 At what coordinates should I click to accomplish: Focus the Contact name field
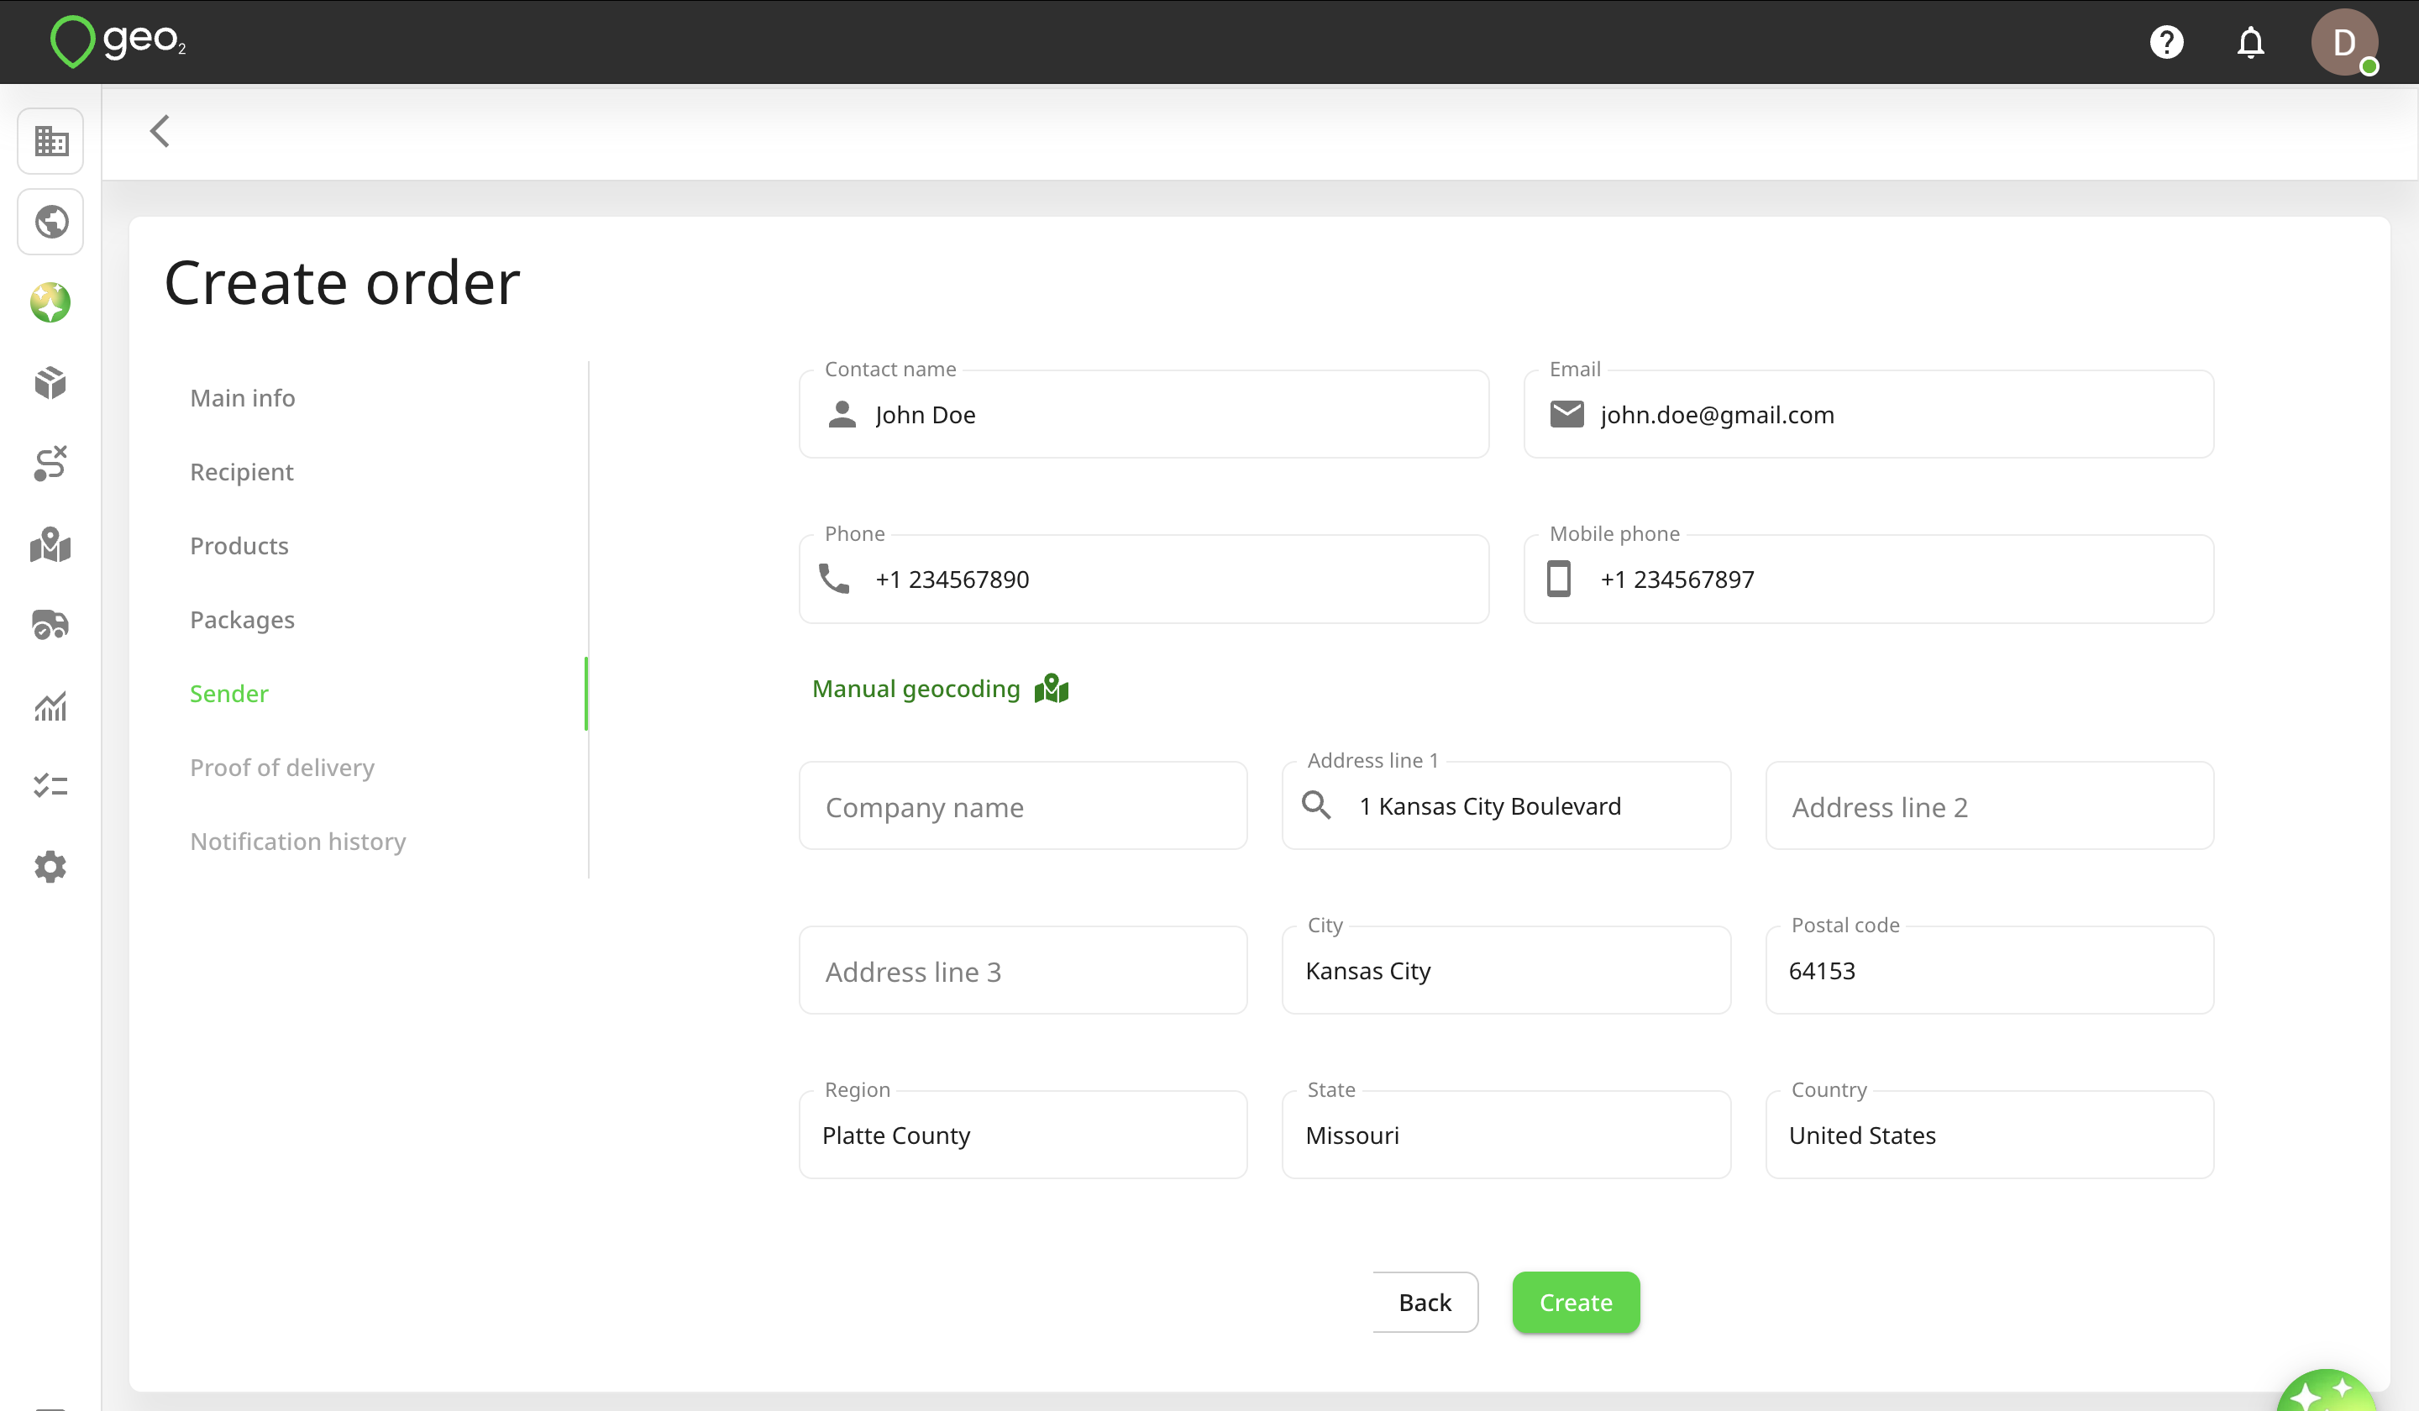coord(1143,415)
